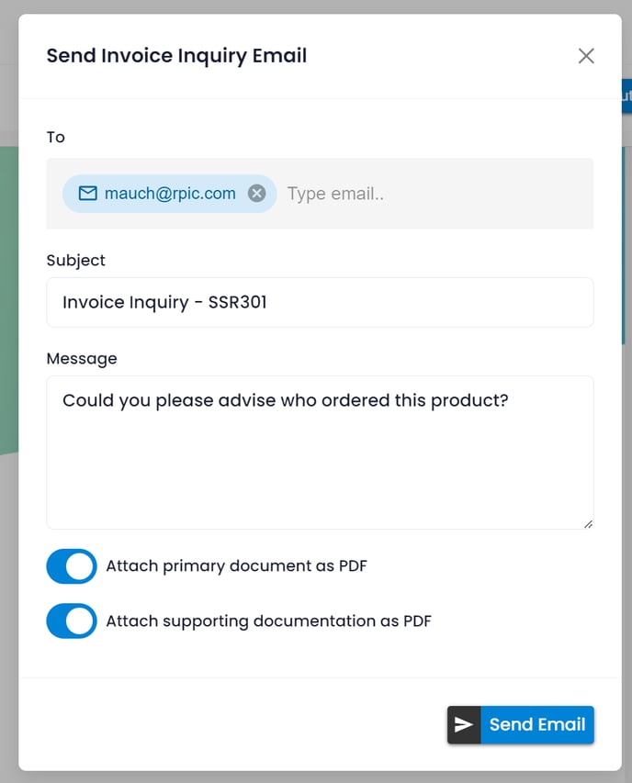Focus the 'Type email..' input
Viewport: 632px width, 783px height.
(437, 194)
